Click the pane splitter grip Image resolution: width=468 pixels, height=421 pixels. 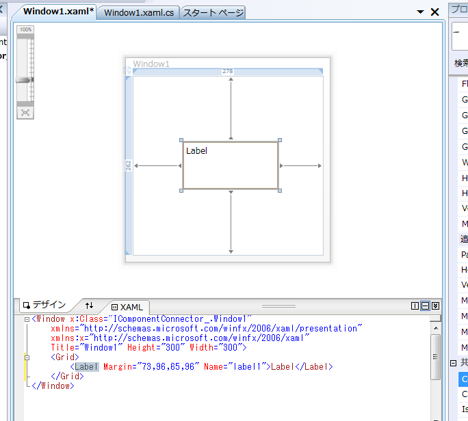click(x=278, y=306)
